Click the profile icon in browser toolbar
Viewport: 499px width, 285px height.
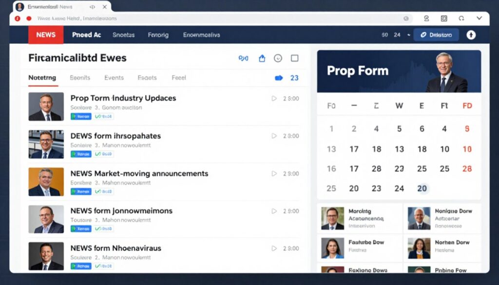(426, 19)
